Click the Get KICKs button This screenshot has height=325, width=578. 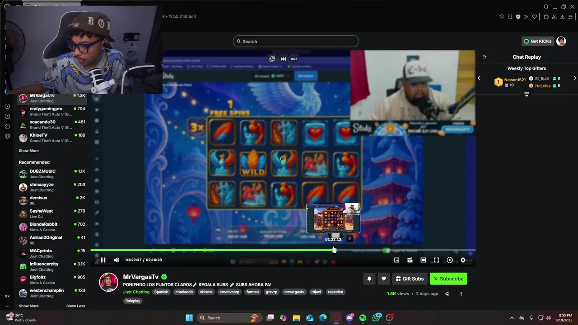537,41
